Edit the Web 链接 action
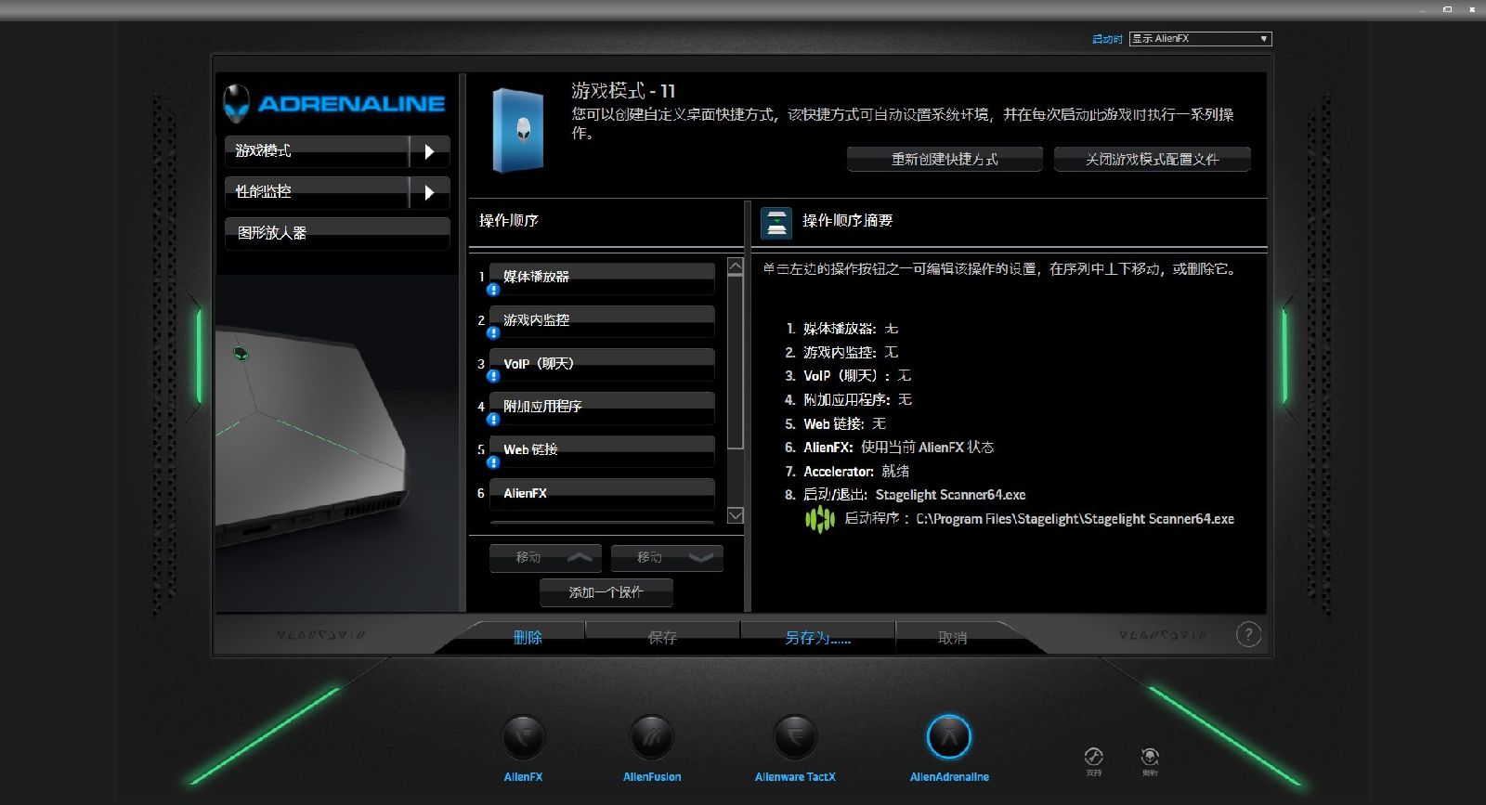This screenshot has height=805, width=1486. 602,450
